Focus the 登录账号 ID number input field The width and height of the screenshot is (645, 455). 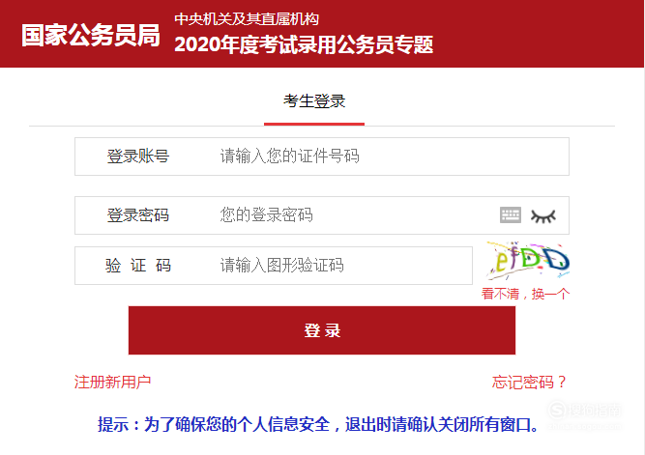(322, 156)
